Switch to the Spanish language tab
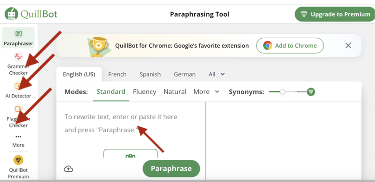The height and width of the screenshot is (182, 375). [150, 75]
